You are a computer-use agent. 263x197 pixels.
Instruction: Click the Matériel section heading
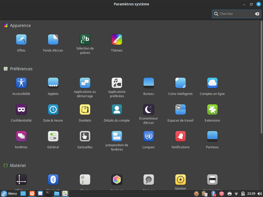click(x=18, y=165)
